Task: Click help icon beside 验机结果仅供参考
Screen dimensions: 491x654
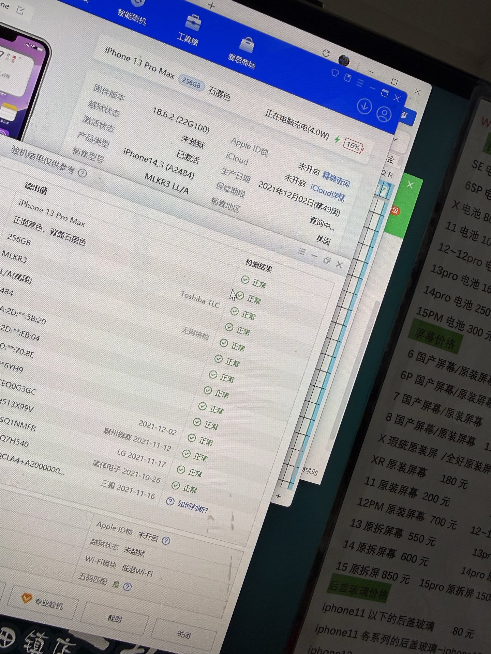Action: pos(83,173)
